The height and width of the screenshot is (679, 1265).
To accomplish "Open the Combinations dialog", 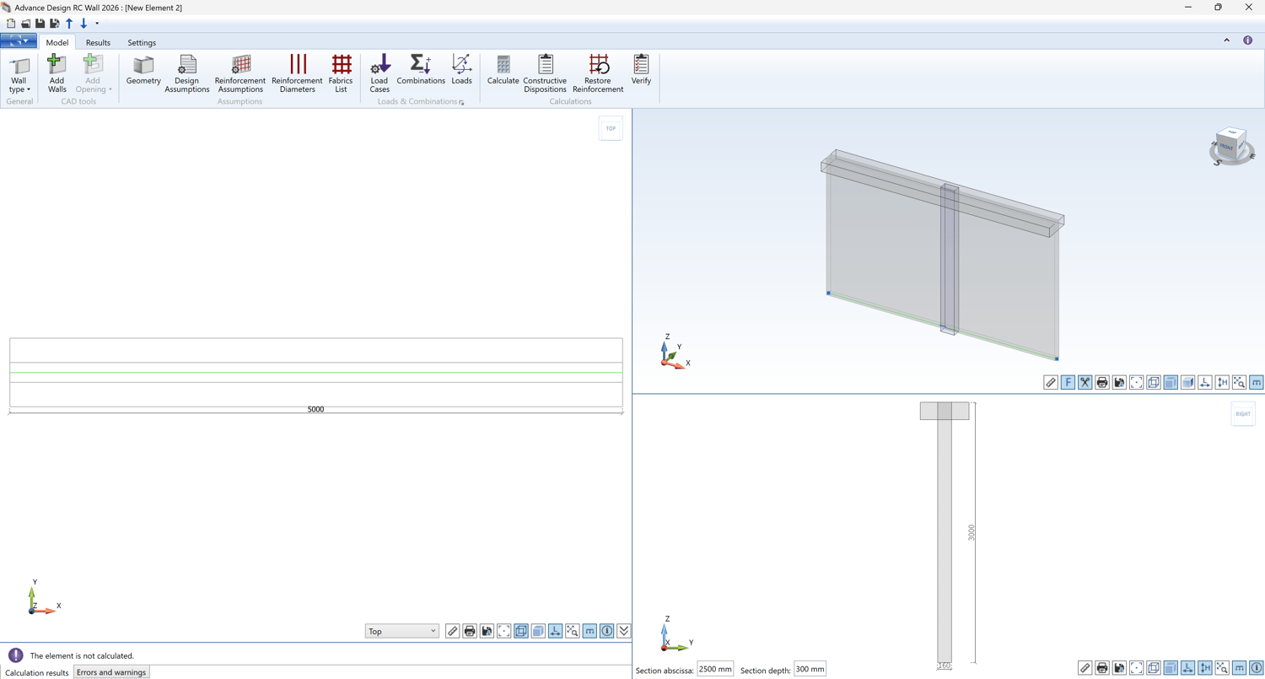I will [421, 71].
